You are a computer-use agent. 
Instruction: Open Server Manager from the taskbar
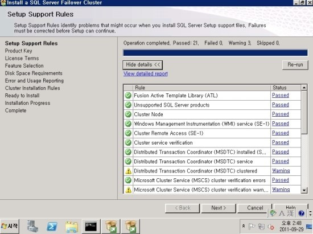point(32,227)
